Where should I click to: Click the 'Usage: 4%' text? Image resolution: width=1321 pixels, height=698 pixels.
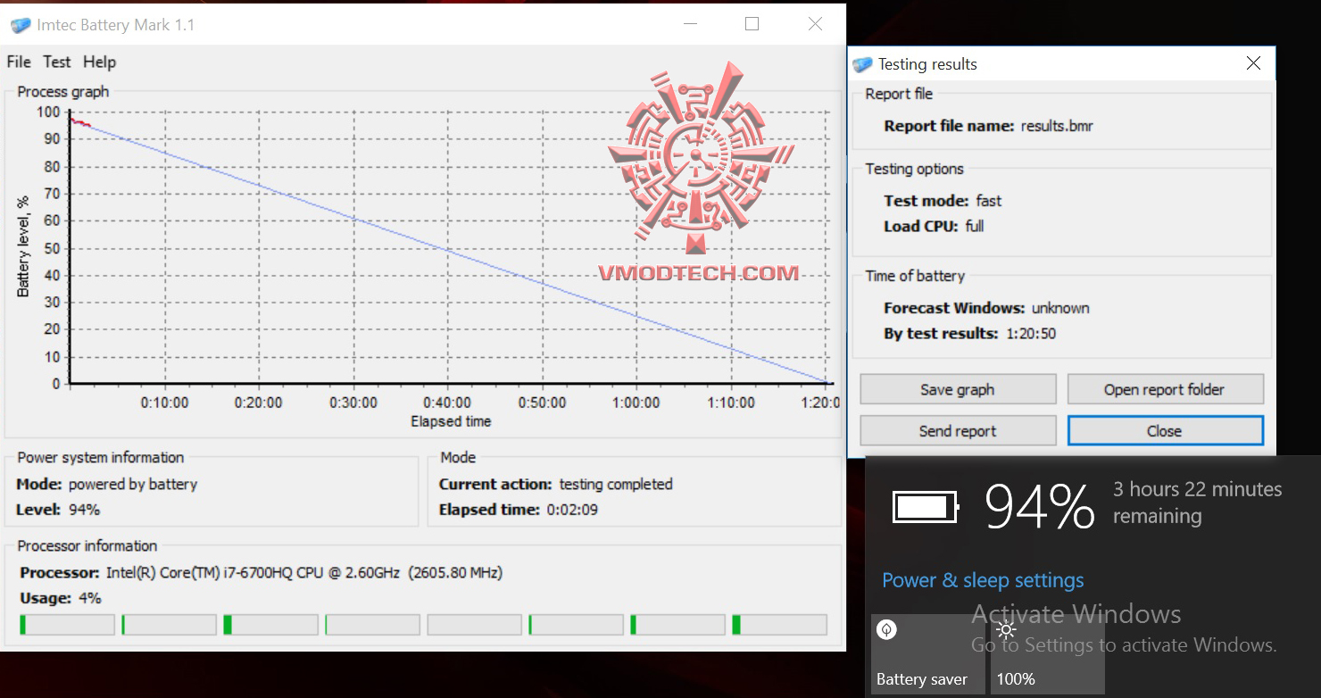pos(61,598)
